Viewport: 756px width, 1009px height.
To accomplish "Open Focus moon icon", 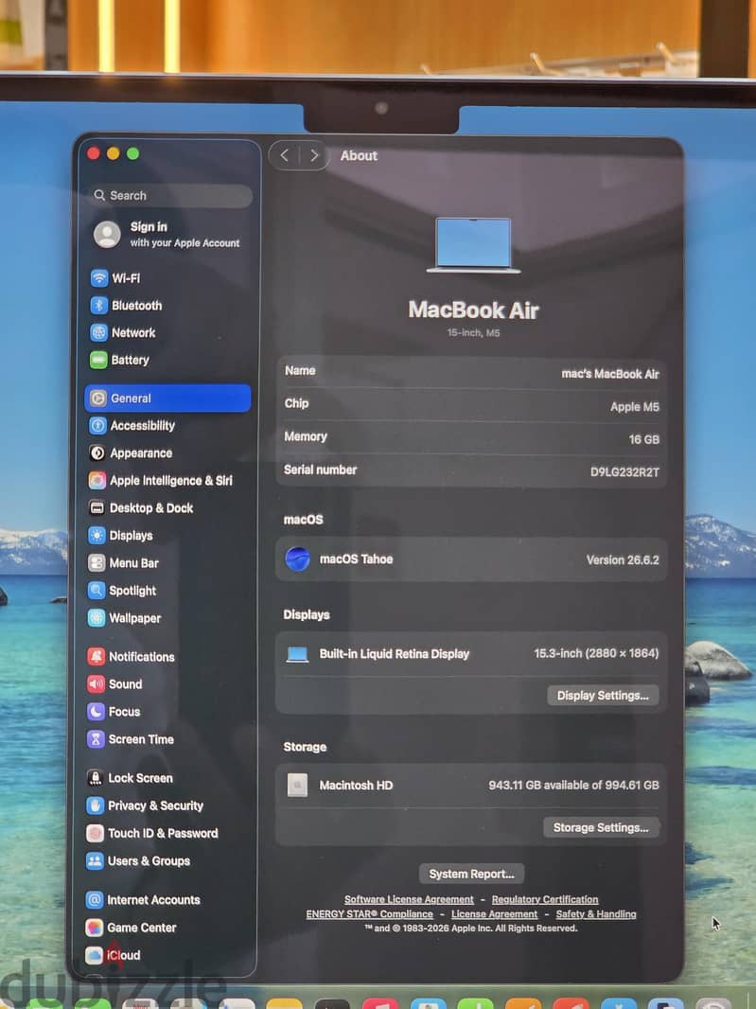I will (x=96, y=712).
